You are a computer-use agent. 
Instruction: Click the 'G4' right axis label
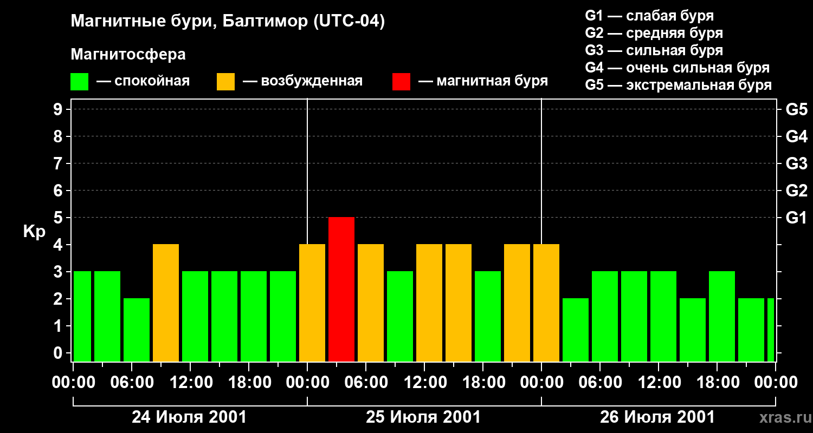(796, 136)
